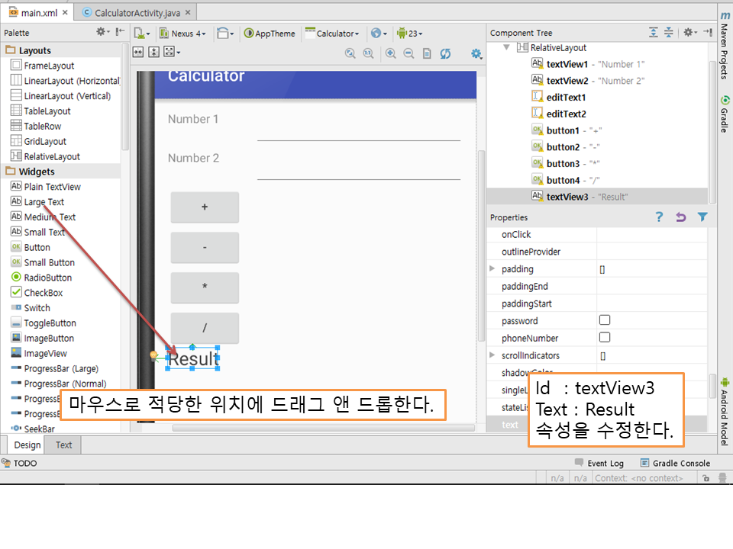Collapse all nodes in Component Tree
The height and width of the screenshot is (549, 733).
click(669, 33)
